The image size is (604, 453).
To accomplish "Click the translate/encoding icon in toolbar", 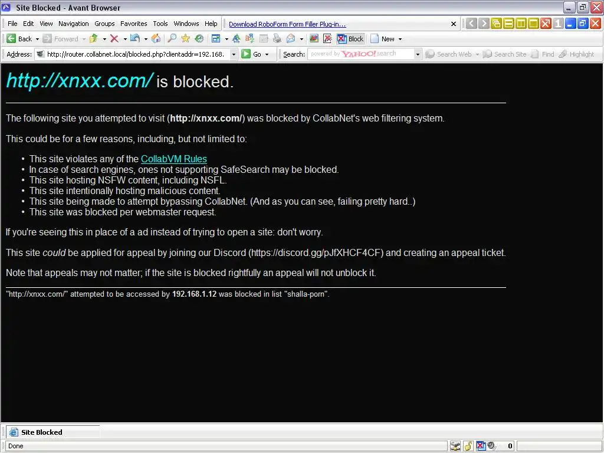I will pyautogui.click(x=250, y=39).
